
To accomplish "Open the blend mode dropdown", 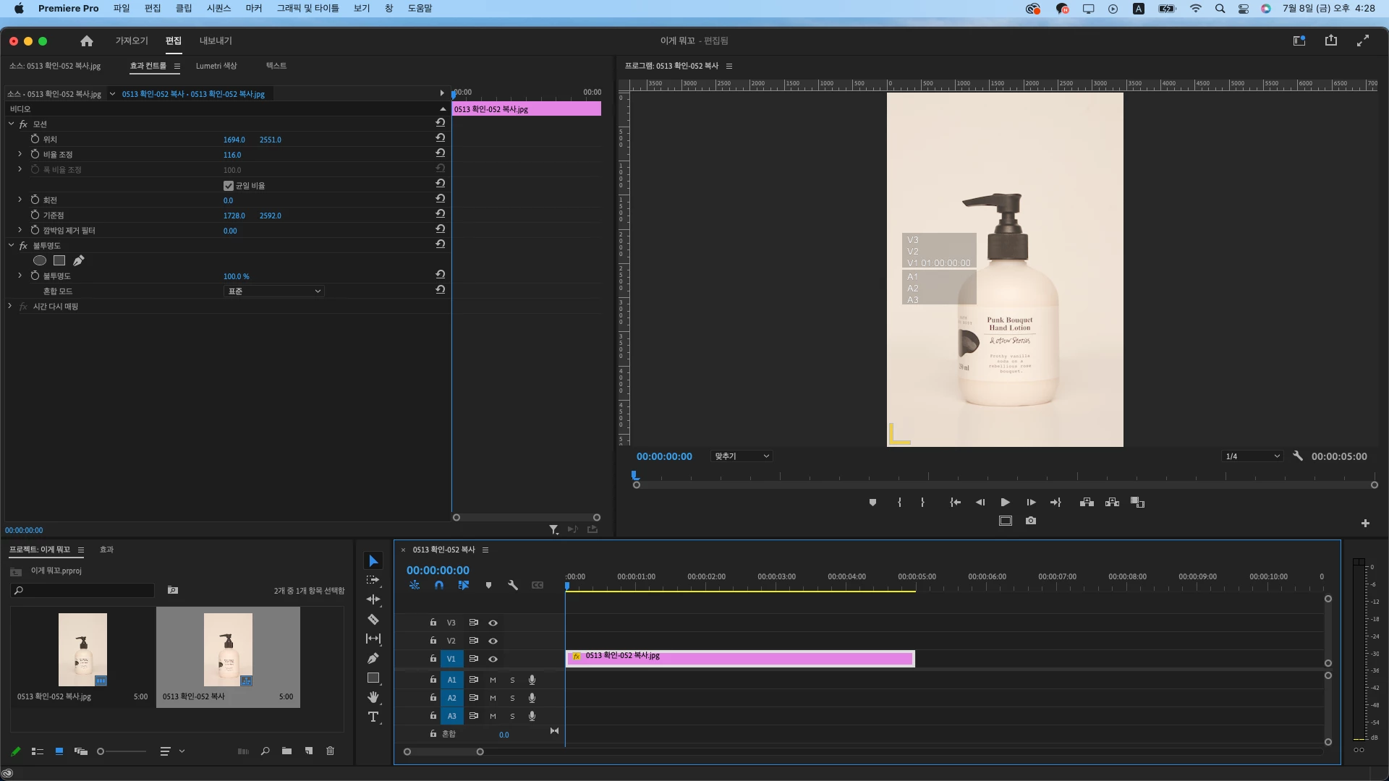I will (273, 291).
